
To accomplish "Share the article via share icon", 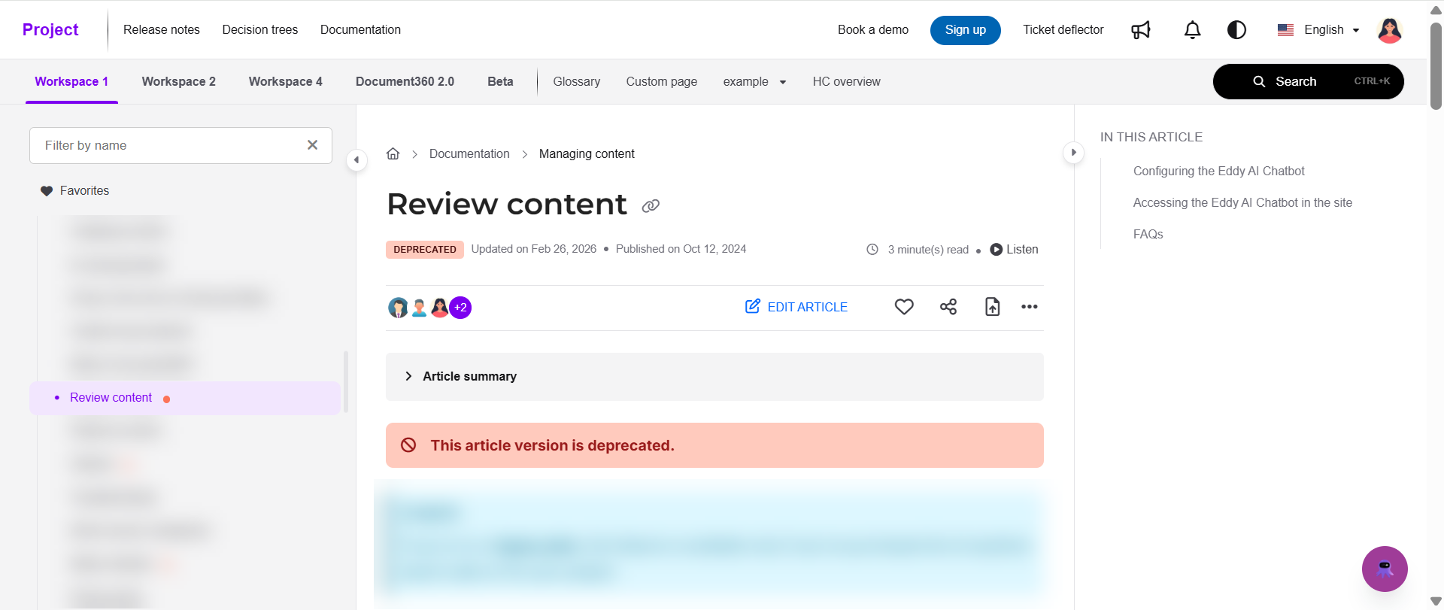I will point(948,307).
